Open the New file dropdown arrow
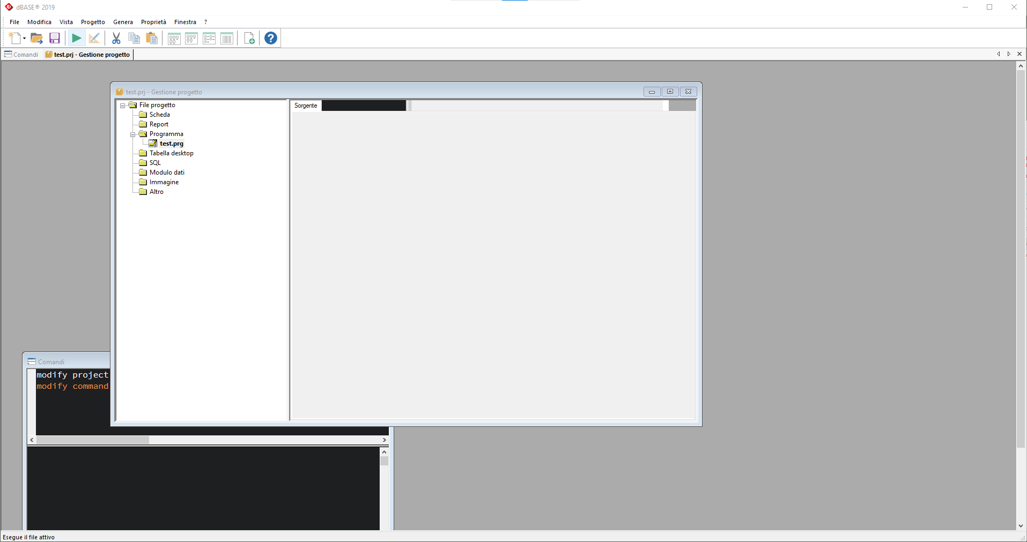The image size is (1027, 542). point(25,39)
